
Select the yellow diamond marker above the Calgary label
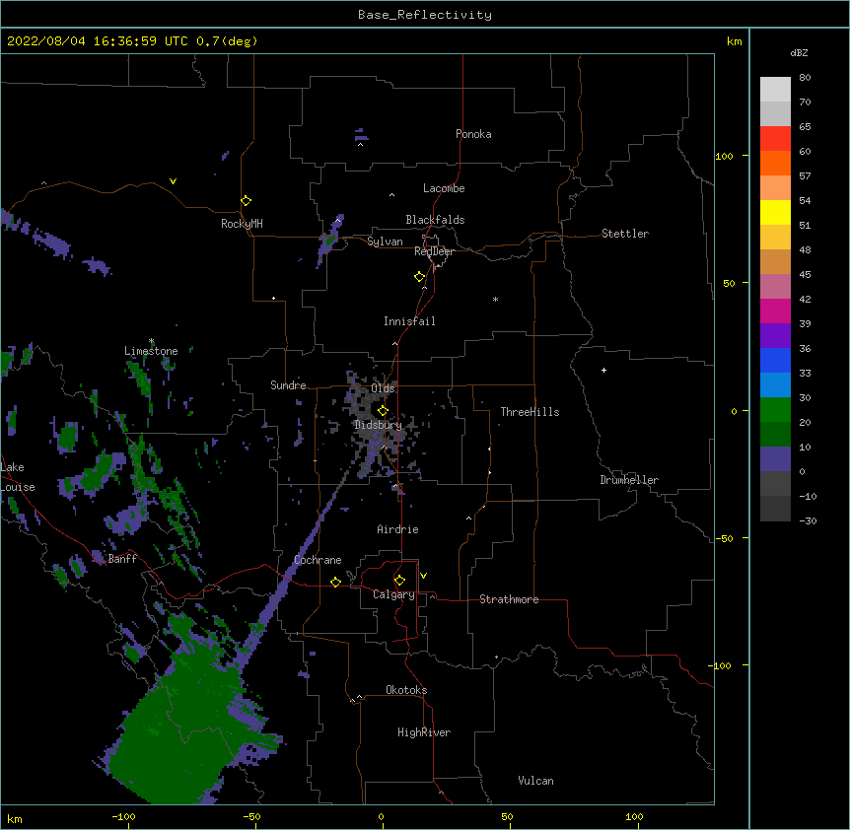coord(399,581)
